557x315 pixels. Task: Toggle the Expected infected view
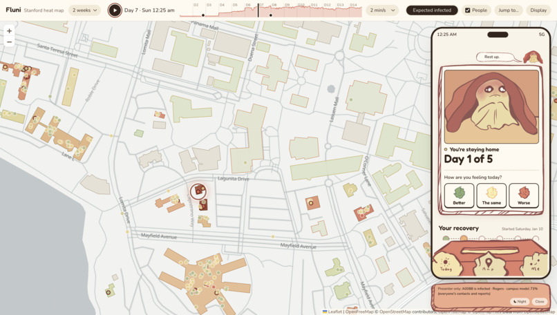click(x=432, y=10)
